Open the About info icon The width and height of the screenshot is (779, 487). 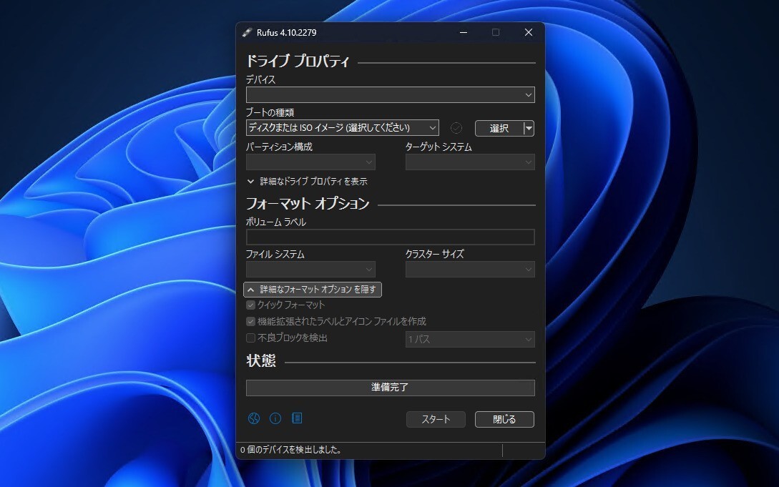click(275, 418)
